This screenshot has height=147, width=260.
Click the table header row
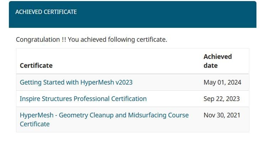(x=133, y=61)
